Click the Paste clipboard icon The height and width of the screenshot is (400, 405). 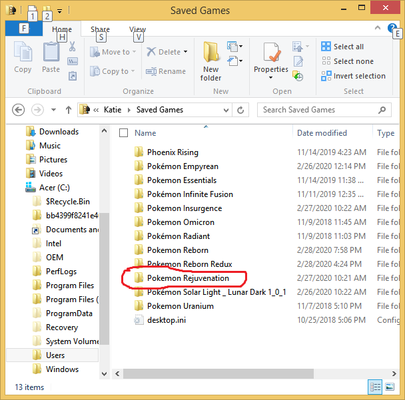pyautogui.click(x=51, y=52)
